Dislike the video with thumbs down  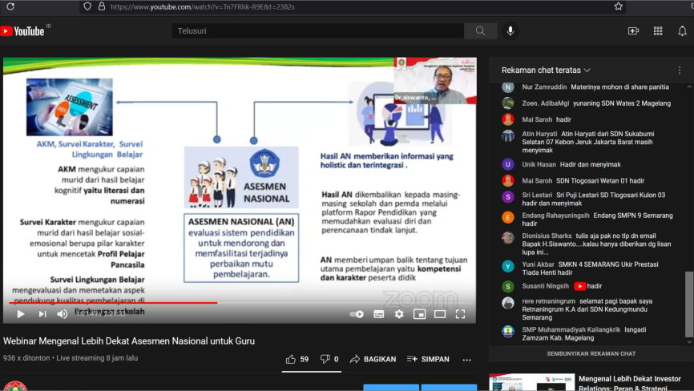coord(329,359)
